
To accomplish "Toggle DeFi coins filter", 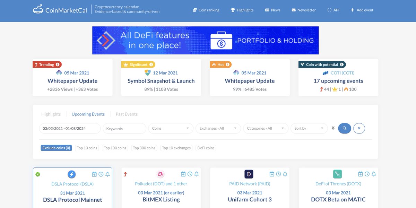I will point(206,148).
